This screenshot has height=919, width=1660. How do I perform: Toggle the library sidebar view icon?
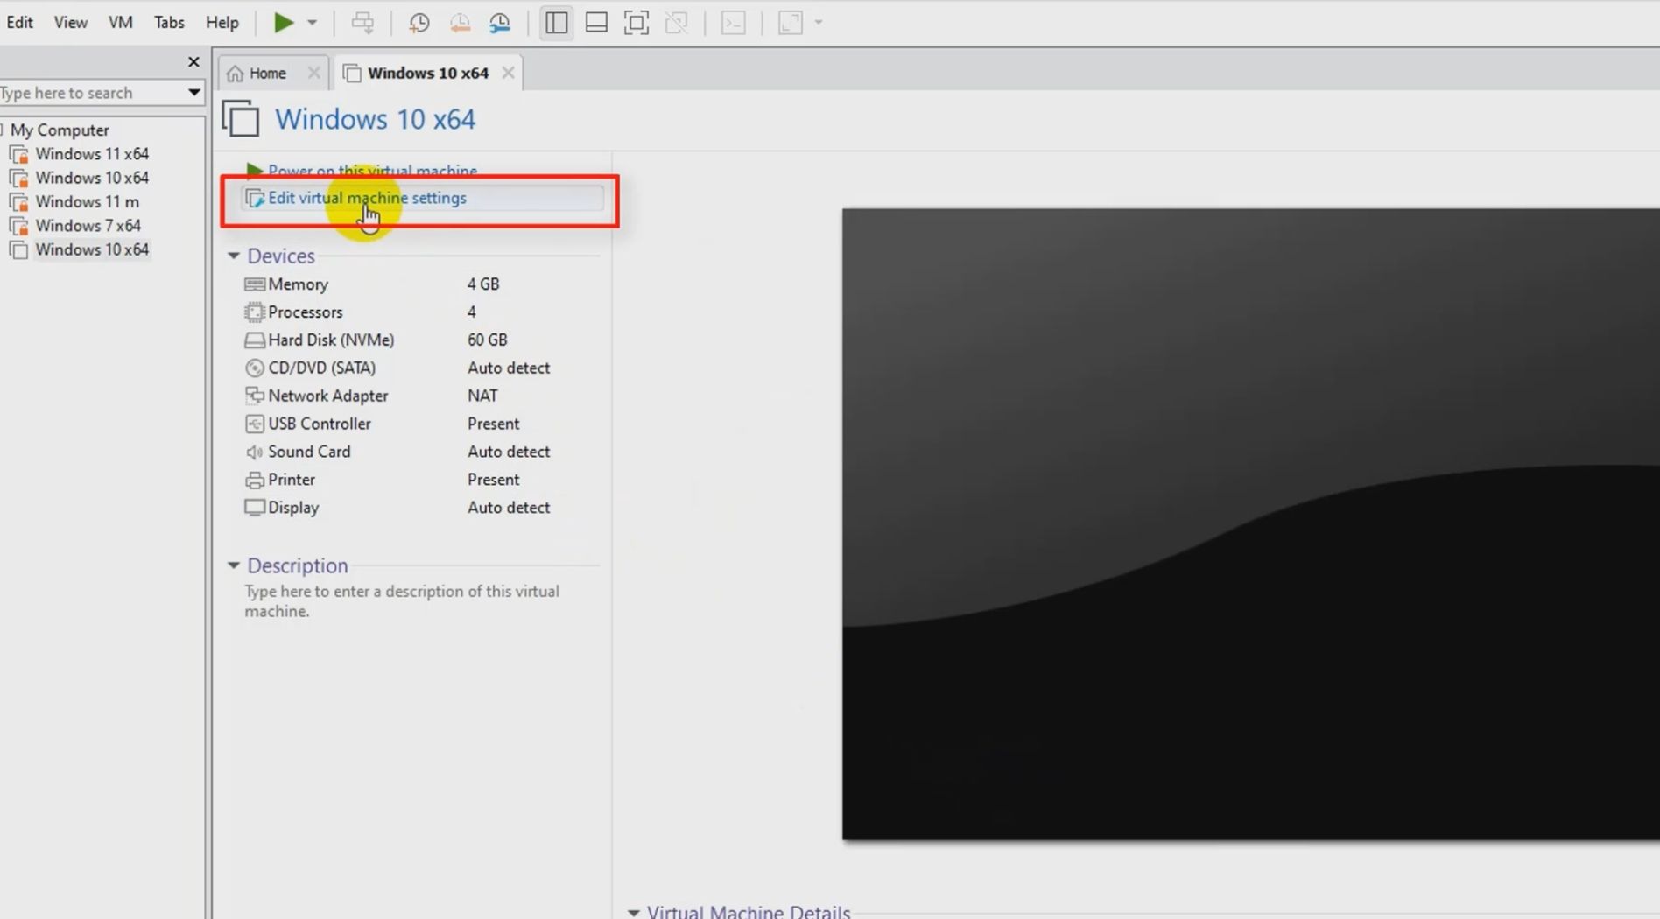(x=556, y=23)
